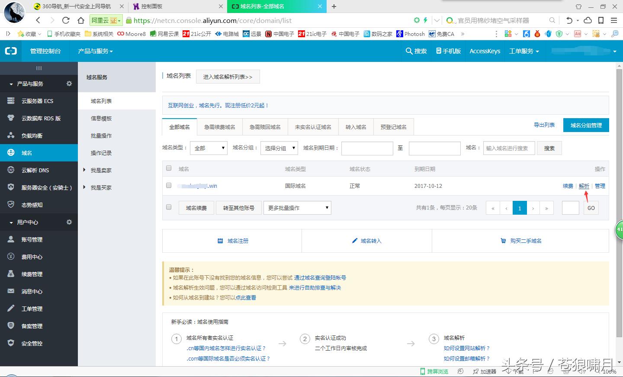Click the 解析 link for the domain
Image resolution: width=623 pixels, height=377 pixels.
[584, 186]
